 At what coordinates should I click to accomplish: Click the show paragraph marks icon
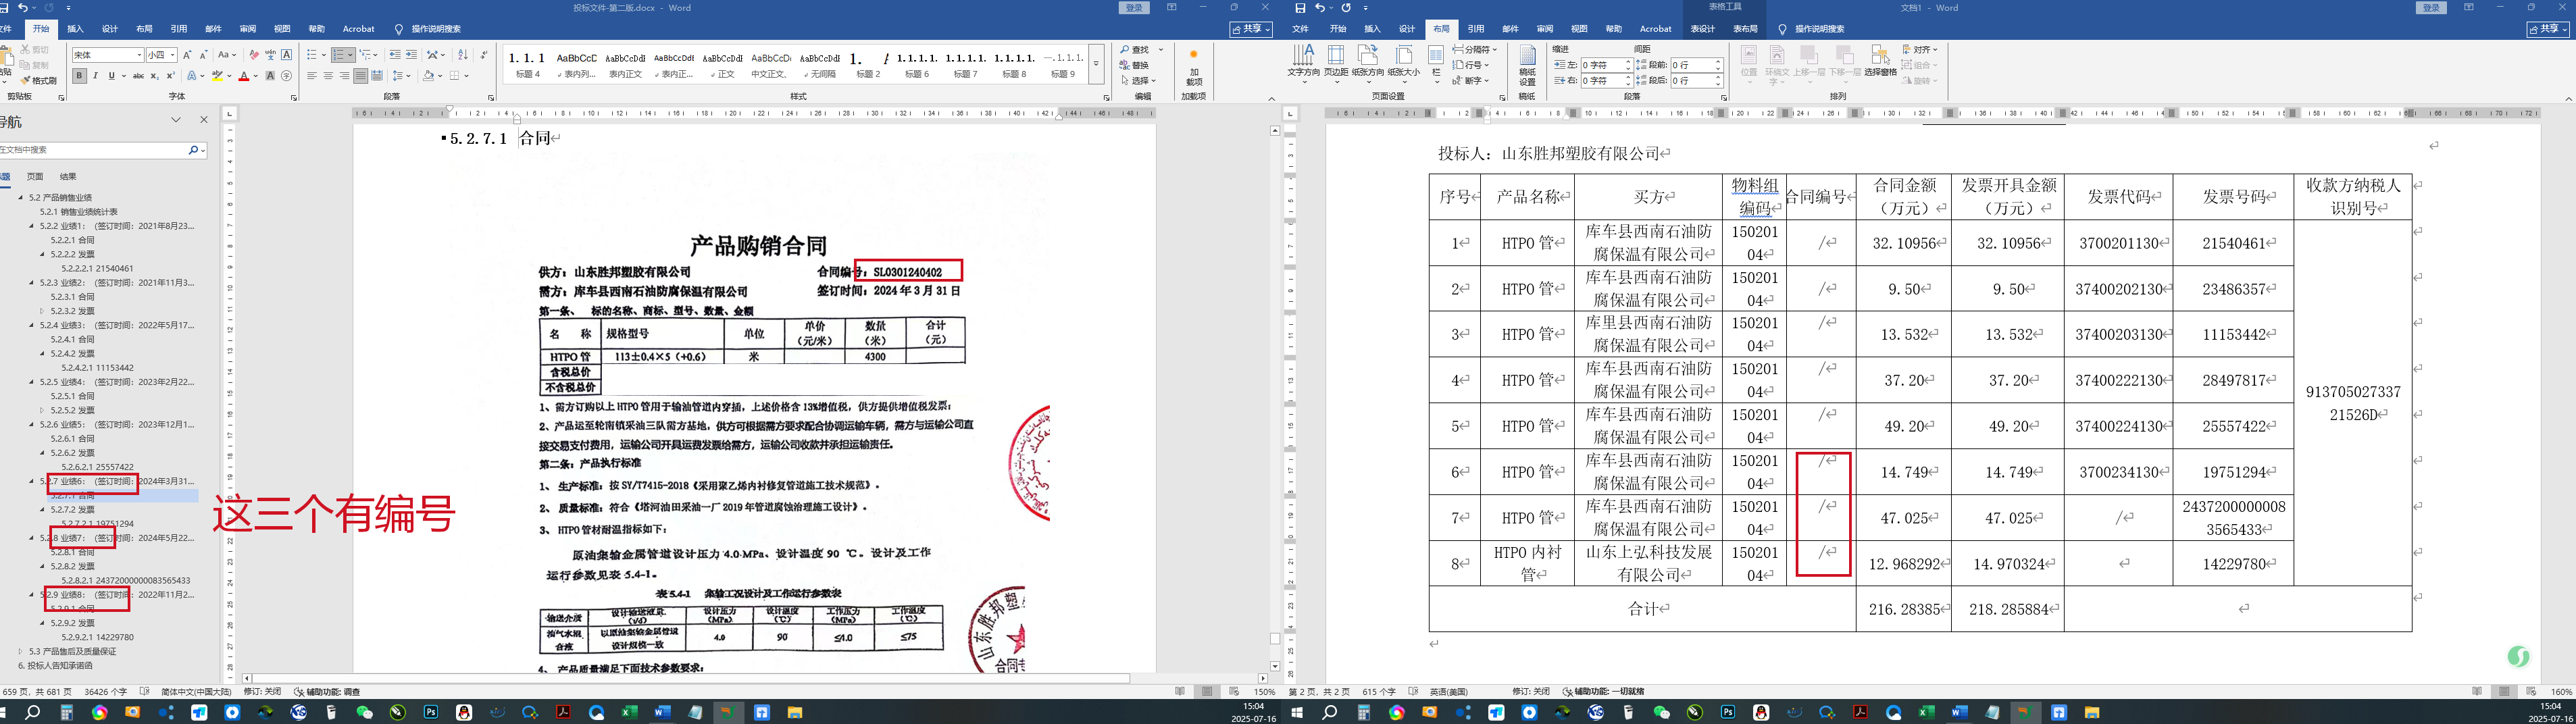click(484, 55)
